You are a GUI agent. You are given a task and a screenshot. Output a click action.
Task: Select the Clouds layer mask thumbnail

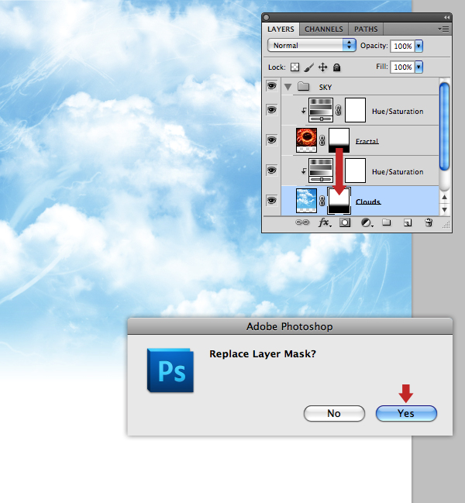coord(339,201)
